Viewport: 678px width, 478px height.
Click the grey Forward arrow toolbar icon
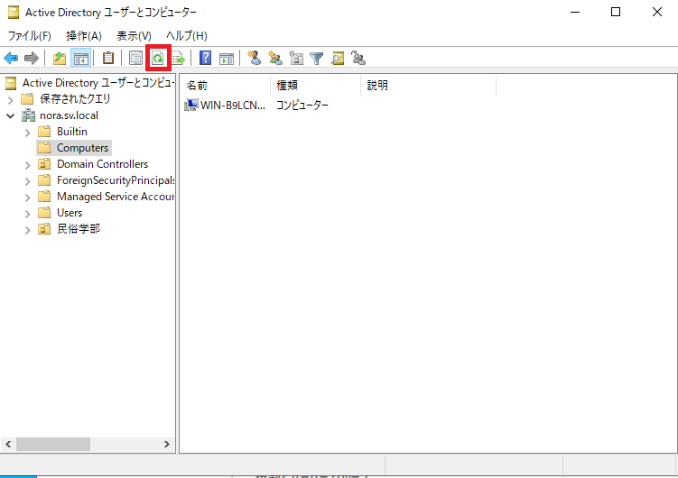coord(31,58)
